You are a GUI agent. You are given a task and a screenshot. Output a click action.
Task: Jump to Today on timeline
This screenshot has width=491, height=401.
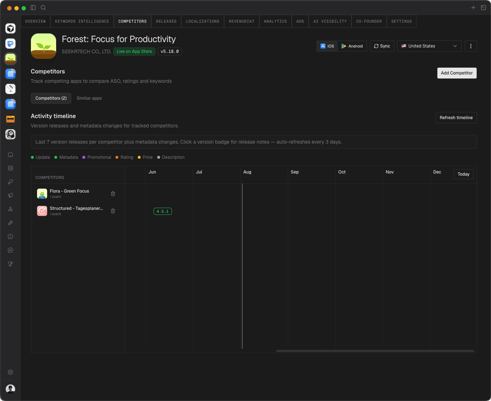[x=463, y=174]
